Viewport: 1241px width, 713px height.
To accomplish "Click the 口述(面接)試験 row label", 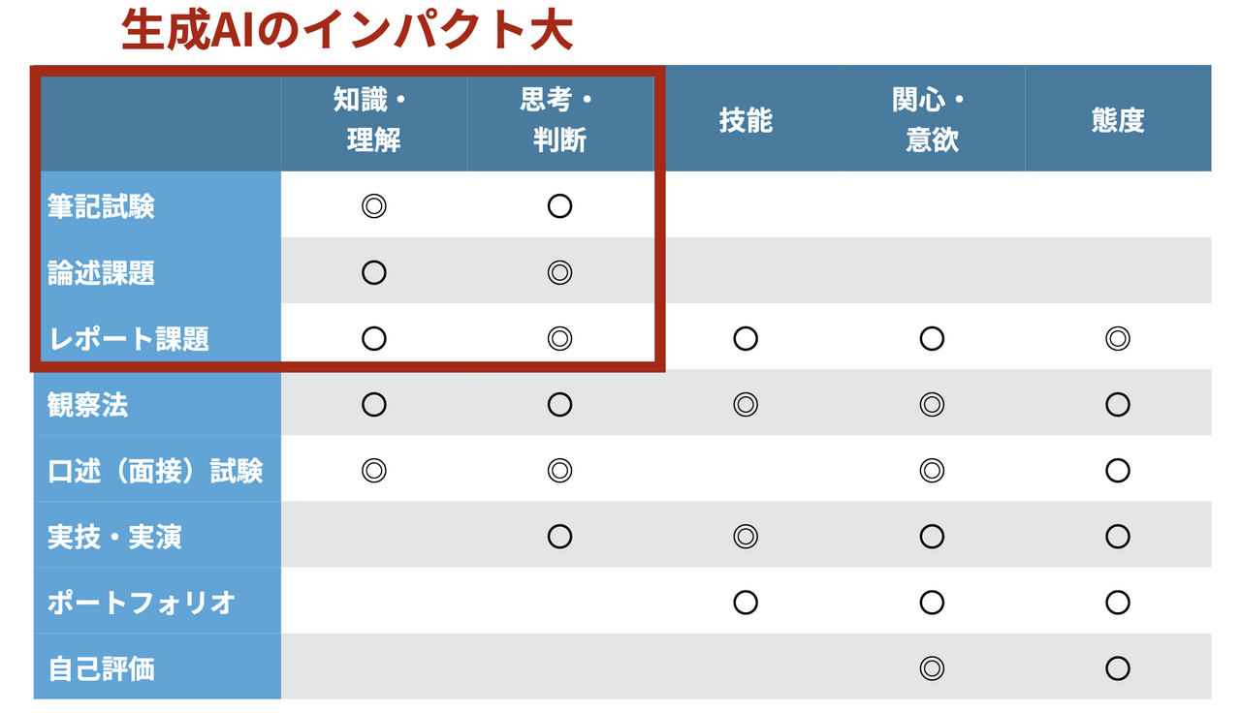I will point(155,471).
